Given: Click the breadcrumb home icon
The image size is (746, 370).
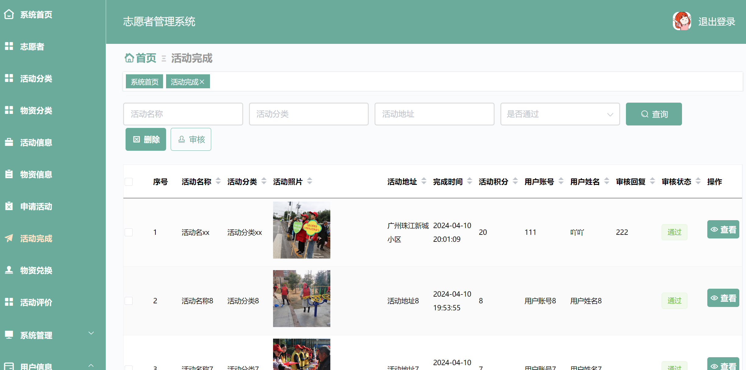Looking at the screenshot, I should pyautogui.click(x=130, y=58).
